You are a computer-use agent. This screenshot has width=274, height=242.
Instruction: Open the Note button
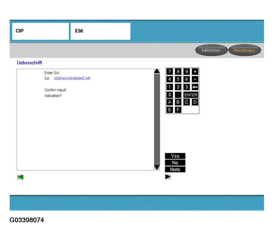tap(175, 169)
